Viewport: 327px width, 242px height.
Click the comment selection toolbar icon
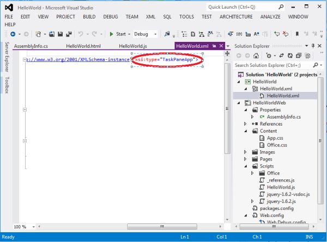click(x=277, y=34)
